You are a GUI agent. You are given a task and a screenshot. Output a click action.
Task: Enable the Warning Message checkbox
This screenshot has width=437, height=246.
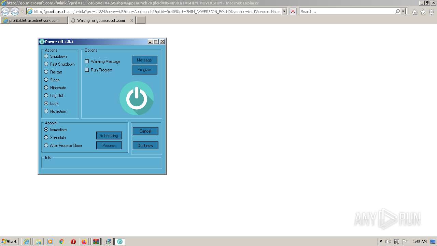coord(102,61)
